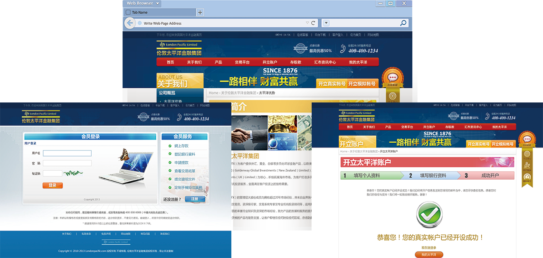Click 关于我们 in login page footer
Viewport: 543px width, 258px height.
pyautogui.click(x=67, y=234)
